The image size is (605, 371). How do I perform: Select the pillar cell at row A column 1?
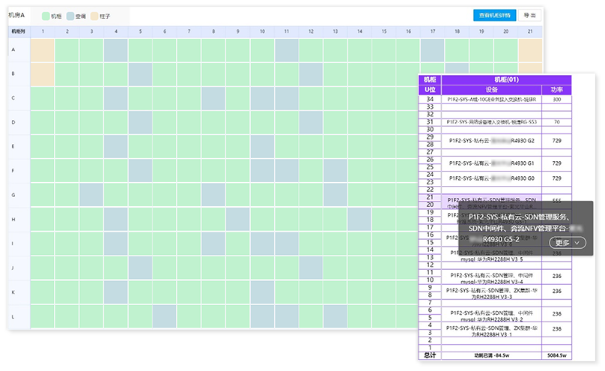pyautogui.click(x=42, y=50)
